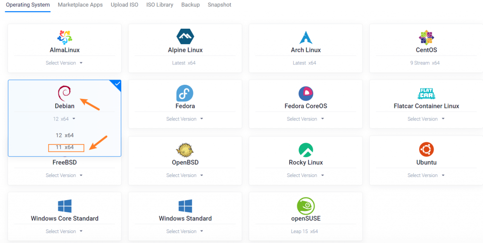
Task: Click the Ubuntu logo icon
Action: [x=426, y=150]
